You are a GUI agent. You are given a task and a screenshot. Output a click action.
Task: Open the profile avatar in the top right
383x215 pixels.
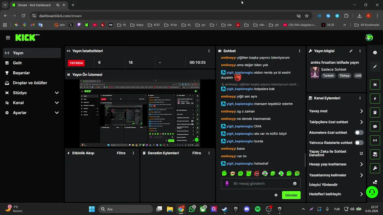coord(369,38)
